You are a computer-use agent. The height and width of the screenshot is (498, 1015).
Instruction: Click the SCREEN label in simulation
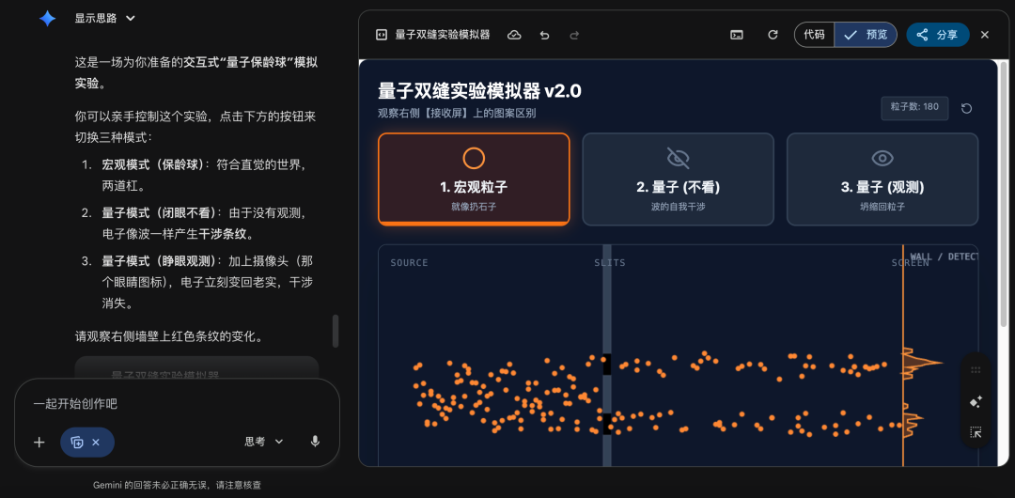click(x=910, y=263)
